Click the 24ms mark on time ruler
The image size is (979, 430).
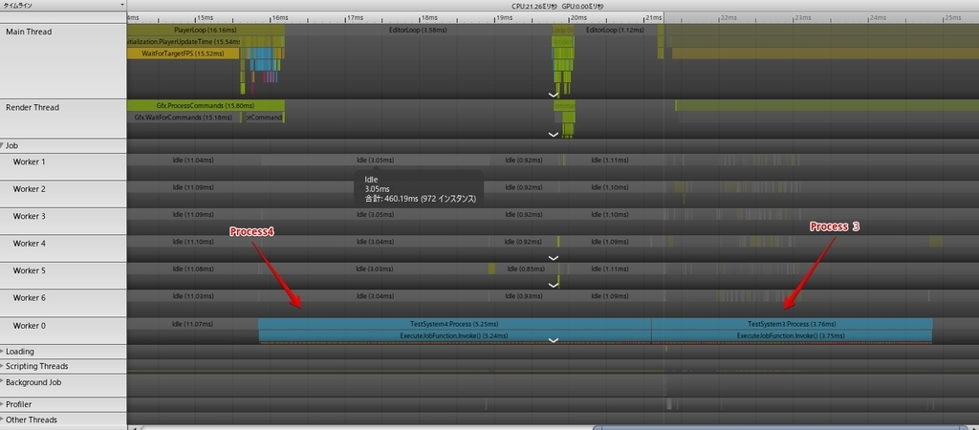pyautogui.click(x=878, y=17)
